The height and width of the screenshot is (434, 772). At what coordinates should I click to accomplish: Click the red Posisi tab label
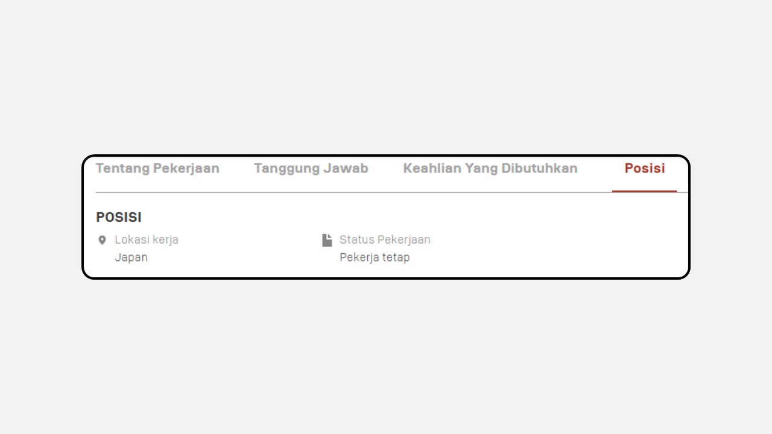pyautogui.click(x=645, y=168)
